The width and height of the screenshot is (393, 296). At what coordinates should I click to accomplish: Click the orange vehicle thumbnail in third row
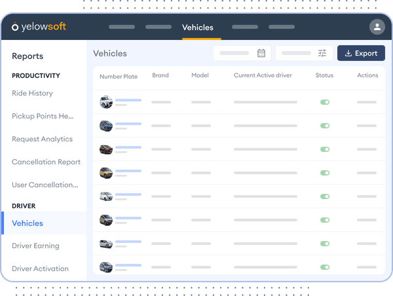pyautogui.click(x=106, y=149)
